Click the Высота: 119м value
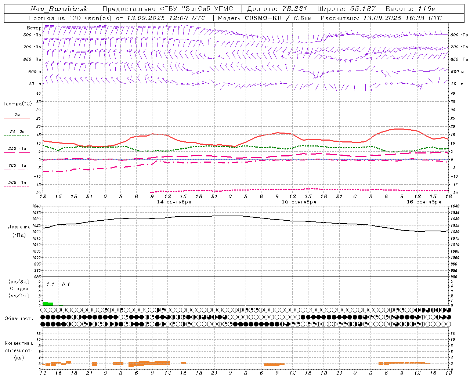470x376 pixels. click(x=411, y=9)
